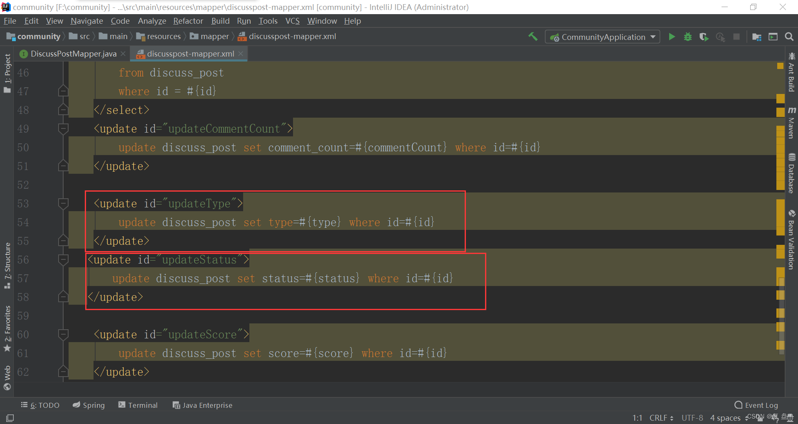
Task: Click resources folder in breadcrumb
Action: (x=159, y=37)
